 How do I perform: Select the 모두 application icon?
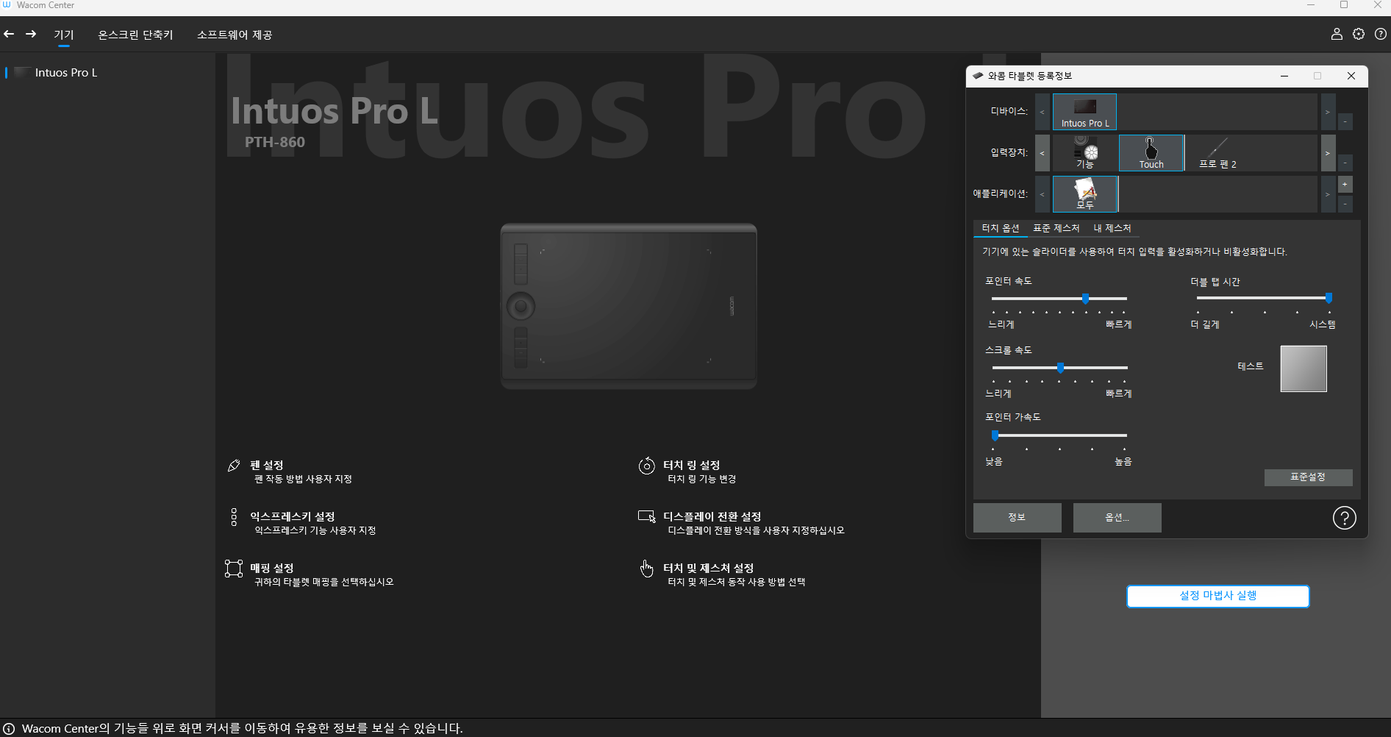tap(1085, 194)
